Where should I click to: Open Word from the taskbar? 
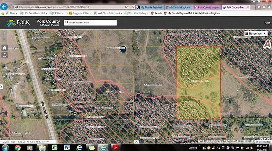coord(67,148)
